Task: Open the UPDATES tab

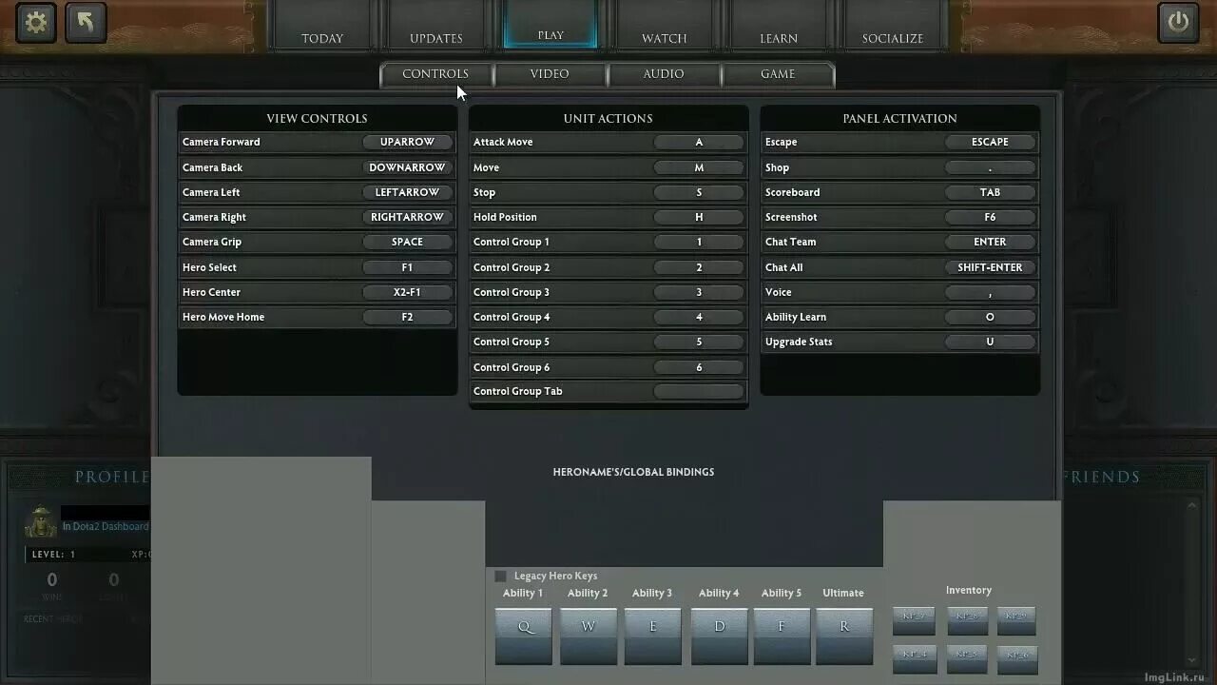Action: click(436, 25)
